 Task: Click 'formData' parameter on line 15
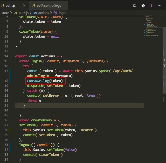pyautogui.click(x=95, y=61)
